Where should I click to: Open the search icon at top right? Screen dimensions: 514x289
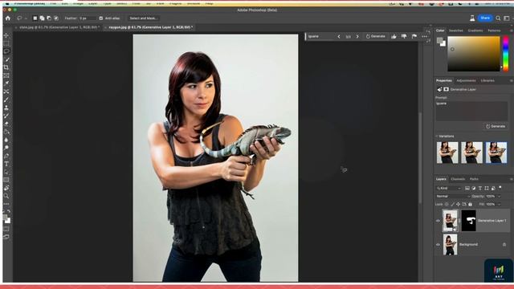[498, 18]
